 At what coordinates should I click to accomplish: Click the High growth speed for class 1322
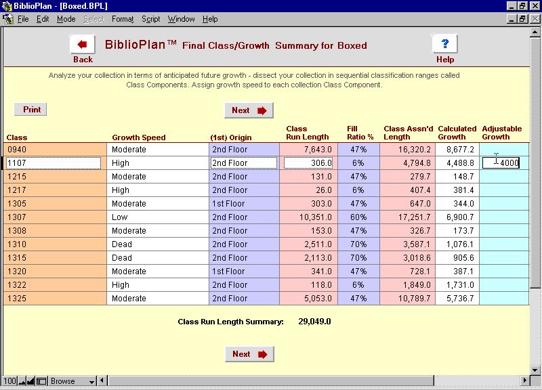point(158,285)
